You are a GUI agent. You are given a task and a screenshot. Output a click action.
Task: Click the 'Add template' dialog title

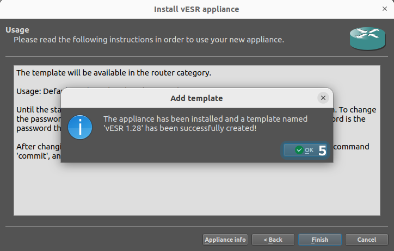pos(196,98)
